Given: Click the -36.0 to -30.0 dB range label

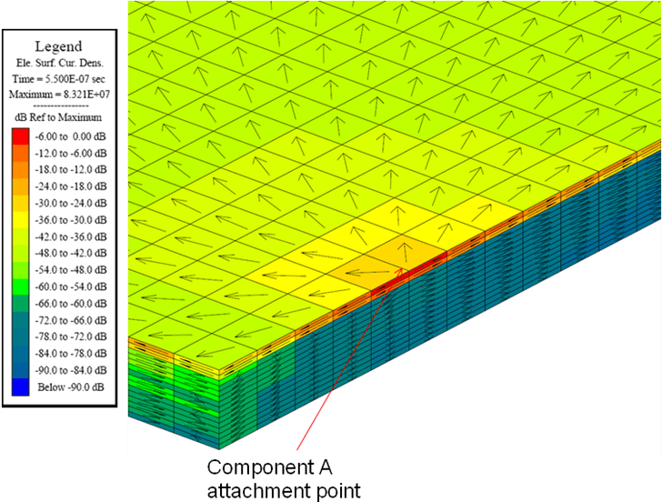Looking at the screenshot, I should (72, 220).
